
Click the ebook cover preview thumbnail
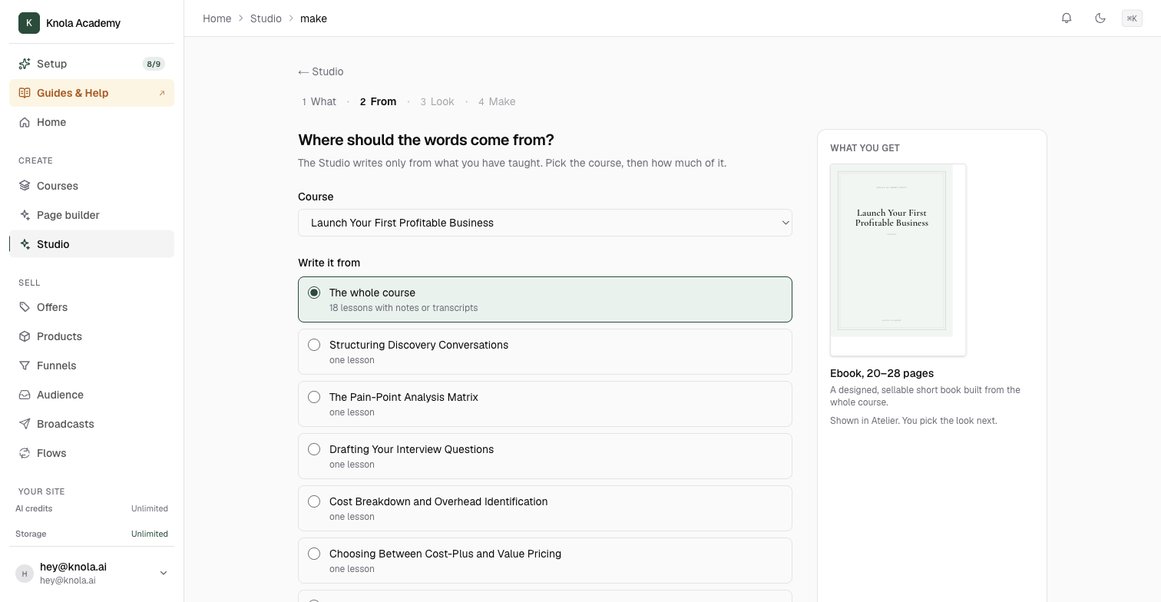click(x=898, y=260)
